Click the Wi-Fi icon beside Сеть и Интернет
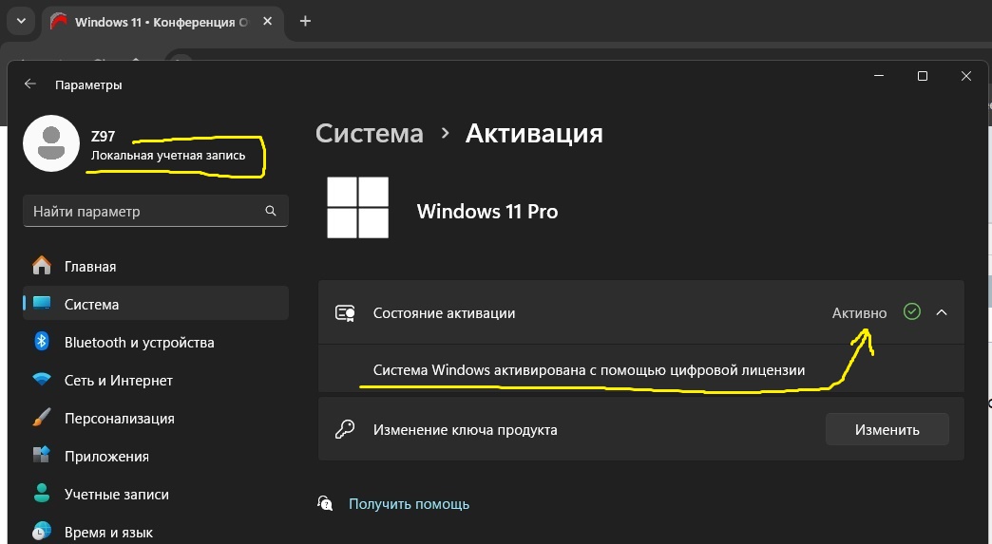 [42, 380]
